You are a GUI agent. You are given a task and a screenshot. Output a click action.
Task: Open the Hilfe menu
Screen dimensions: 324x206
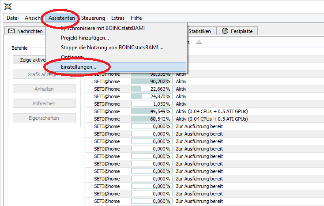[x=136, y=18]
